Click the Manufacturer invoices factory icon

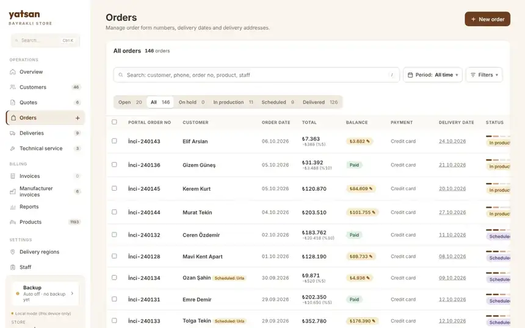pos(13,191)
